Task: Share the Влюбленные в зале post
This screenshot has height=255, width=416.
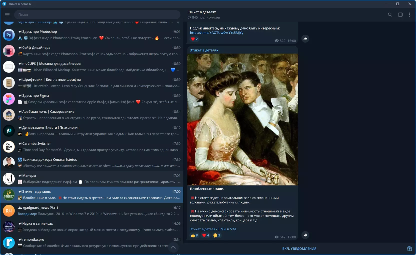Action: pos(305,235)
